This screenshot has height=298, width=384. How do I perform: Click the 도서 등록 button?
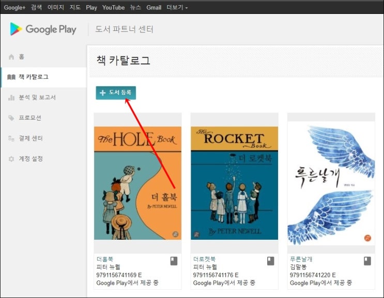point(116,93)
